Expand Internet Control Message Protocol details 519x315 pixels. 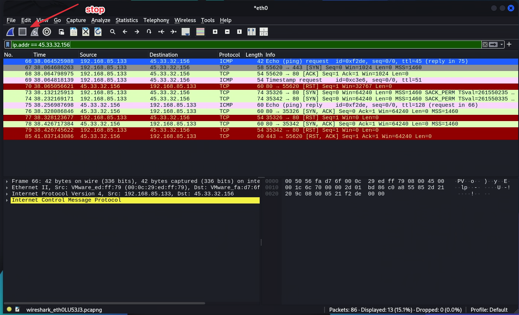pyautogui.click(x=7, y=200)
